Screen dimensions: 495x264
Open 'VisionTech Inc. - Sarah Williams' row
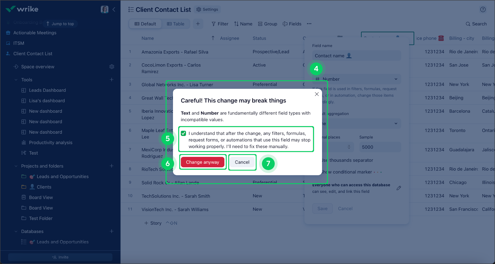[175, 210]
